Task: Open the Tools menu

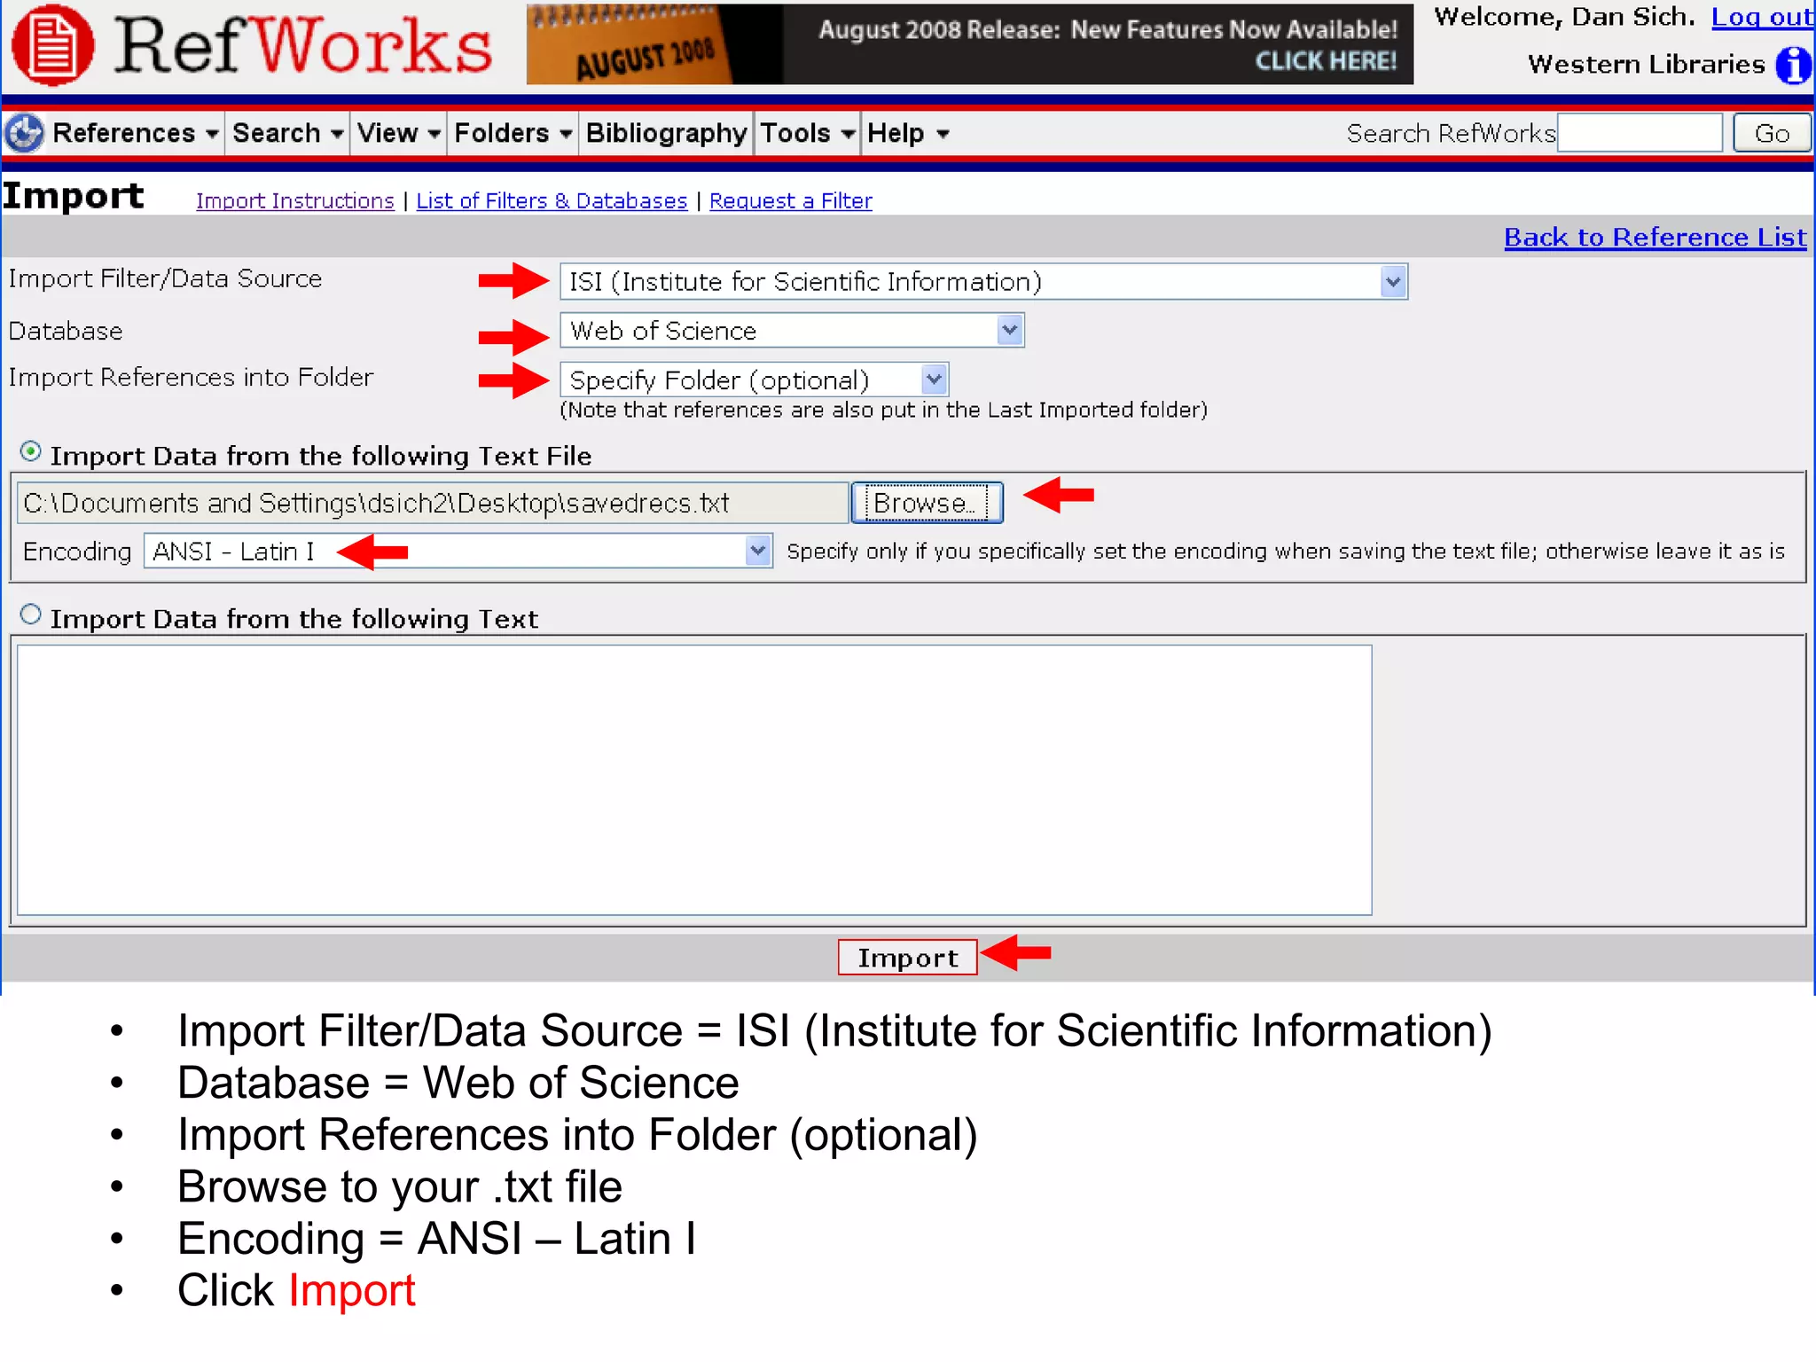Action: click(x=807, y=133)
